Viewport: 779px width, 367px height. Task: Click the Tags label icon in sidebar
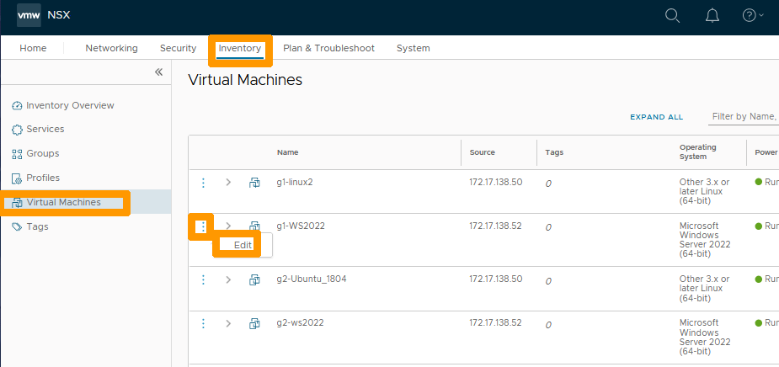(x=18, y=227)
